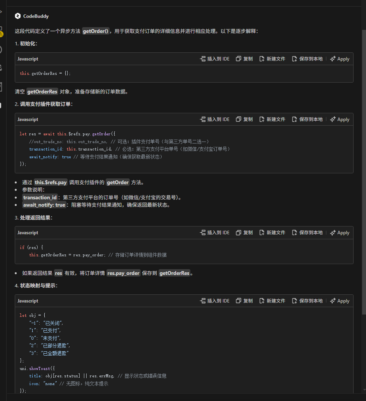The width and height of the screenshot is (366, 401).
Task: Click inline code 'getOrder()' in the intro sentence
Action: [96, 31]
